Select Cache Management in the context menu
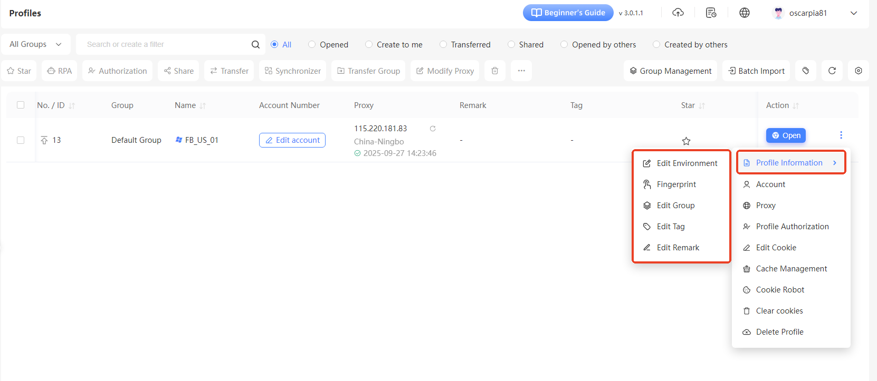The image size is (877, 381). coord(791,269)
